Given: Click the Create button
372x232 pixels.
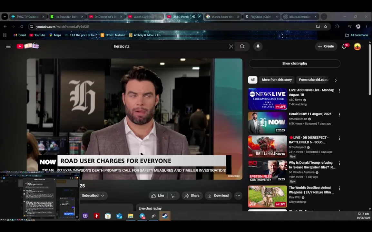Looking at the screenshot, I should (x=326, y=46).
